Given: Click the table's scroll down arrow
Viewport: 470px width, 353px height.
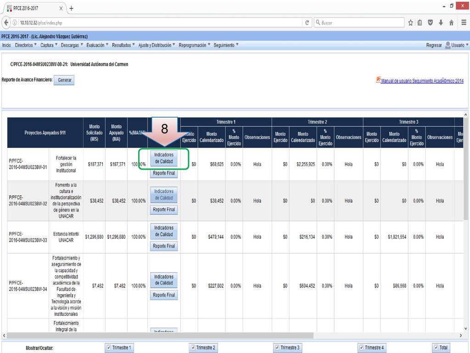Looking at the screenshot, I should (465, 328).
